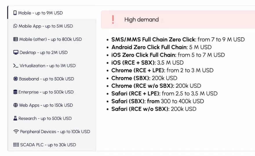Click the Baseband chip icon

(16, 79)
